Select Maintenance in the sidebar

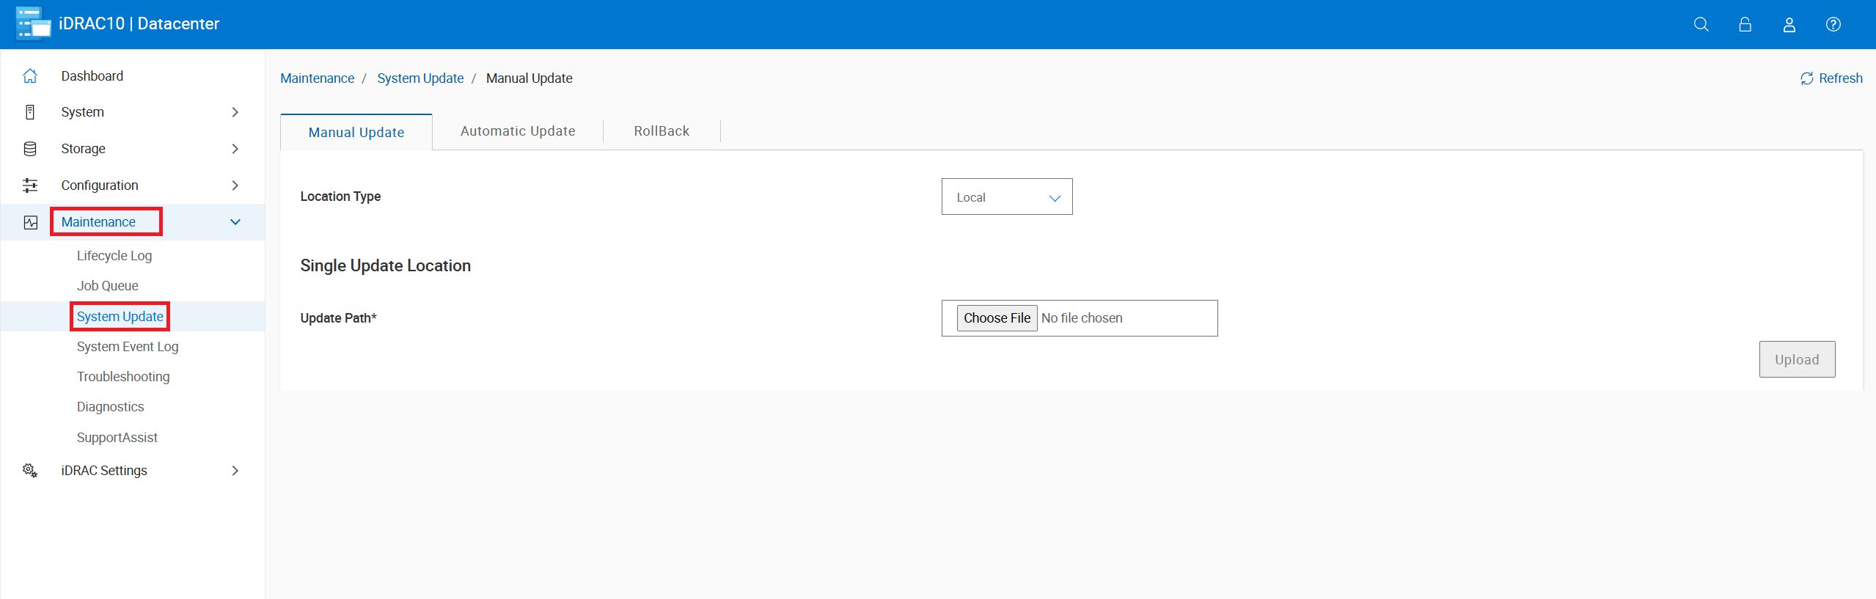98,222
